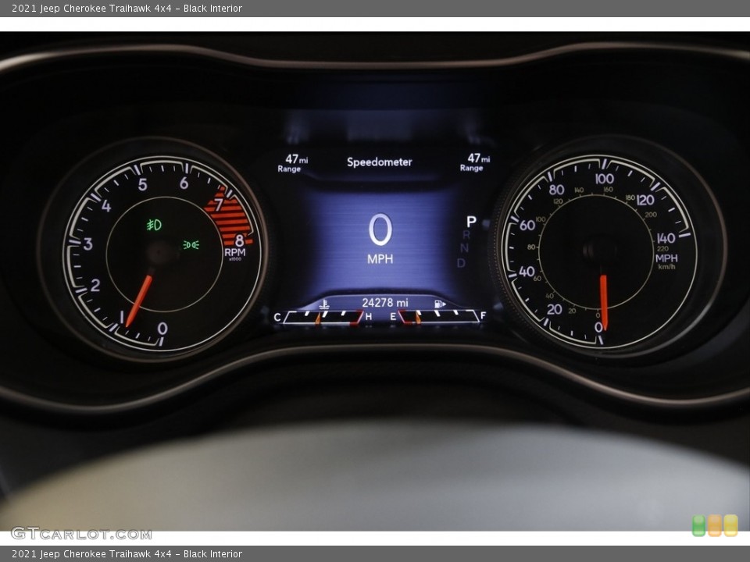
Task: Click the large 140 on the speedometer
Action: [666, 238]
